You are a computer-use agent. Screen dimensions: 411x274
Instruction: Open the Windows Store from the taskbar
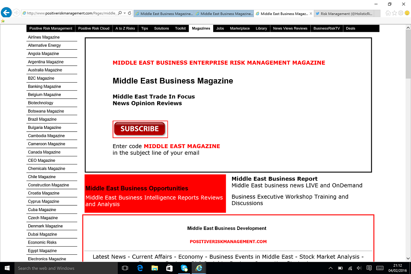click(169, 268)
